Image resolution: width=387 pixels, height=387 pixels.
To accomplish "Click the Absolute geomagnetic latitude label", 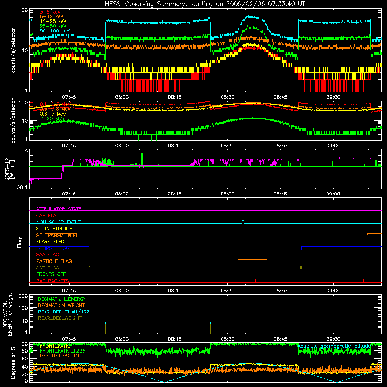I will coord(334,346).
